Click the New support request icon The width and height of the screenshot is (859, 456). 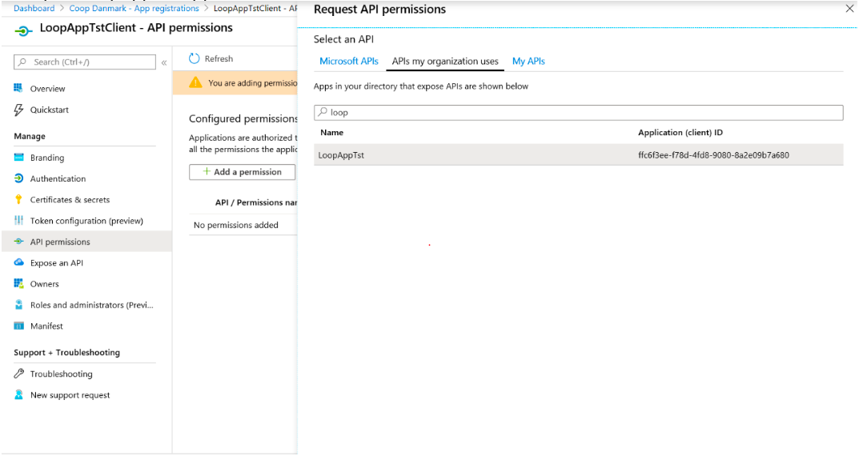click(18, 394)
